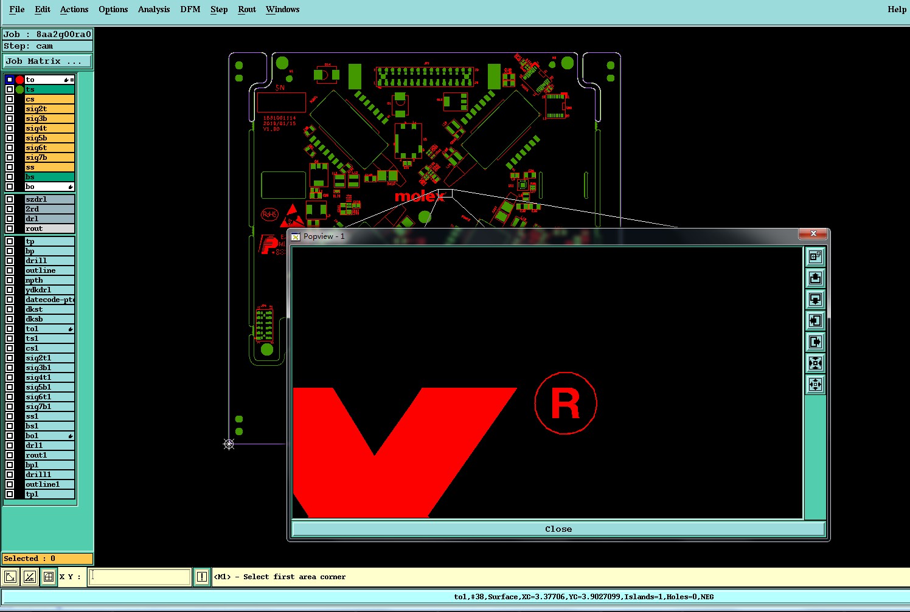Screen dimensions: 910x612
Task: Open the Rout menu
Action: 247,9
